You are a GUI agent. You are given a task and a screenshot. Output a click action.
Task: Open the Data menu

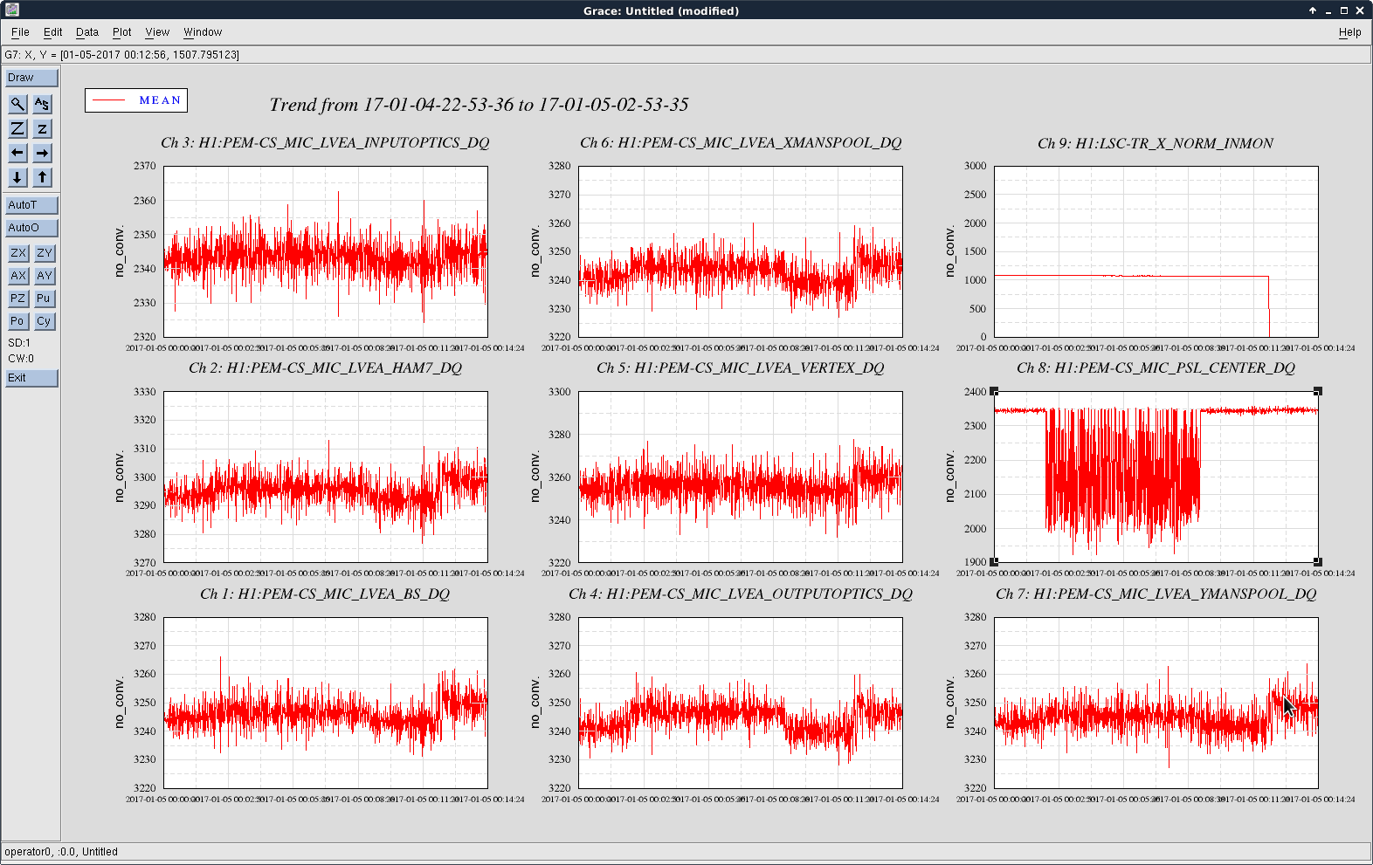[x=87, y=32]
